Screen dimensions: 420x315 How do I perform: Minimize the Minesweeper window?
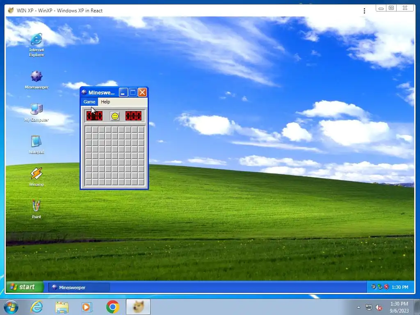click(x=123, y=92)
